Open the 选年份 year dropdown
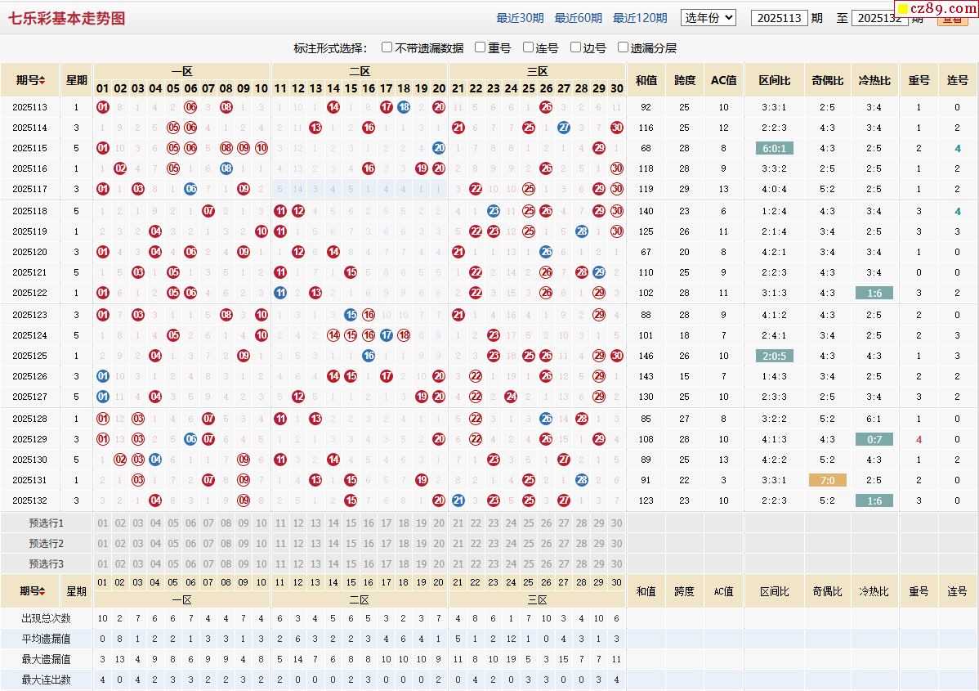Screen dimensions: 979x691 pyautogui.click(x=709, y=17)
